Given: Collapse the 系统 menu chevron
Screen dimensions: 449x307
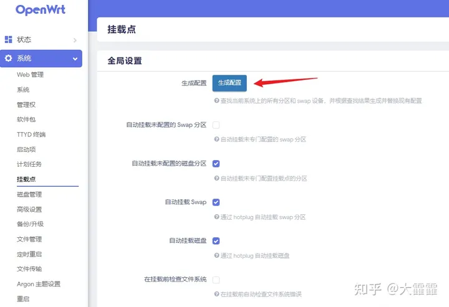Looking at the screenshot, I should tap(75, 59).
